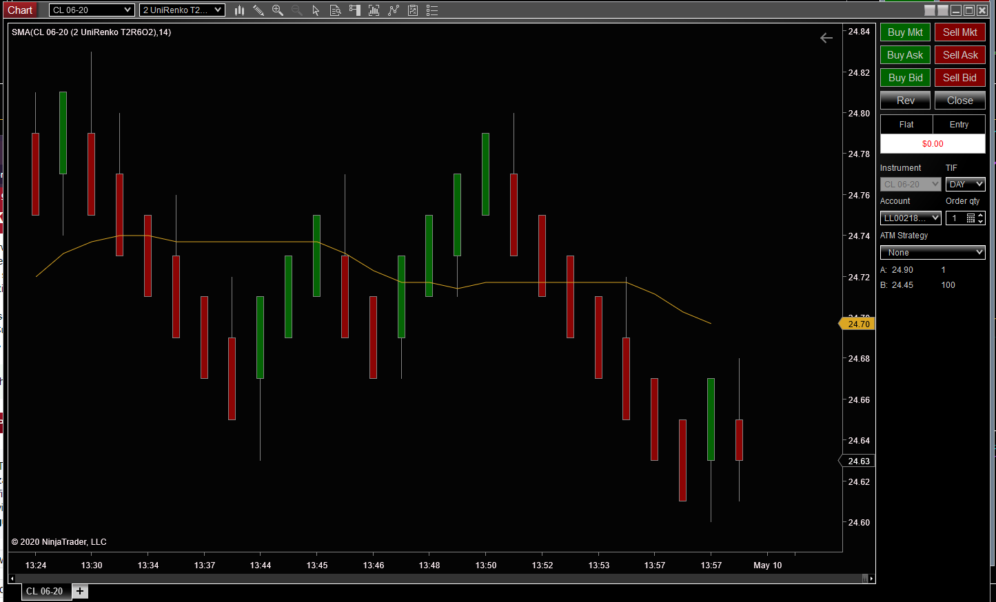The image size is (996, 602).
Task: Click the Sell Bid button
Action: click(960, 78)
